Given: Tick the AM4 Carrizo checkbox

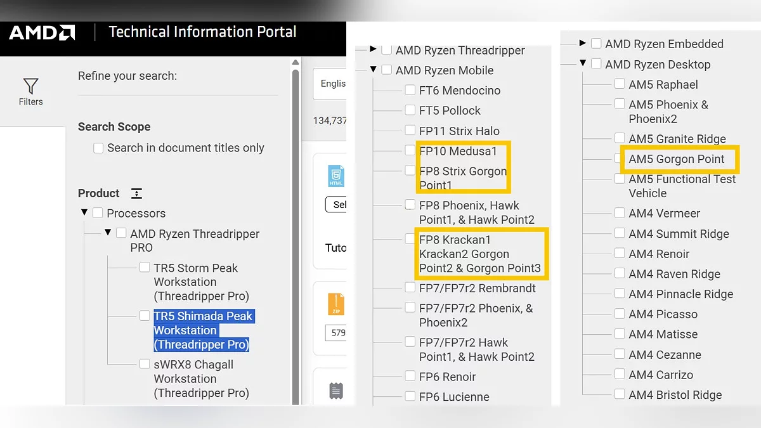Looking at the screenshot, I should coord(620,375).
